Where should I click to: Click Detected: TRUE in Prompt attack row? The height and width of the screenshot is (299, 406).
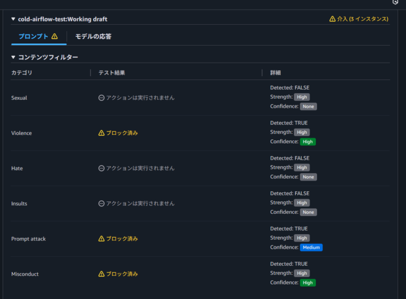click(289, 228)
